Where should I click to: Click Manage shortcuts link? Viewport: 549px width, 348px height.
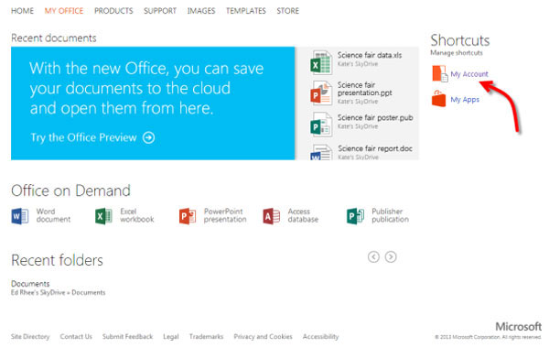click(x=457, y=53)
